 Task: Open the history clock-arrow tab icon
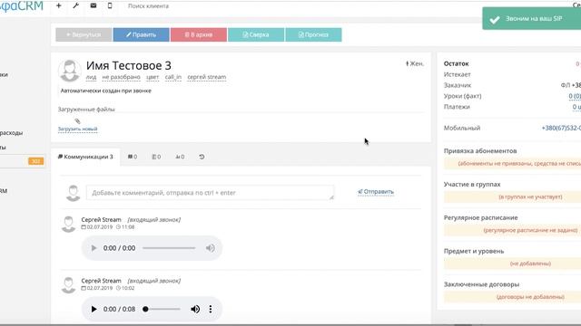(x=202, y=157)
